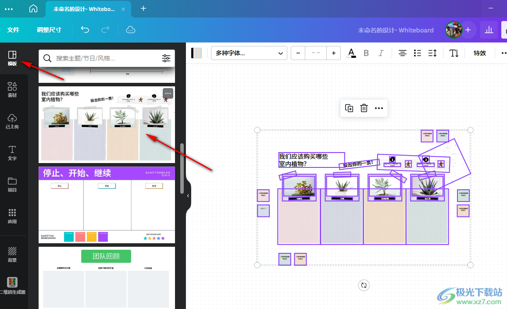The image size is (507, 309).
Task: Open the analytics bar chart icon
Action: (x=489, y=30)
